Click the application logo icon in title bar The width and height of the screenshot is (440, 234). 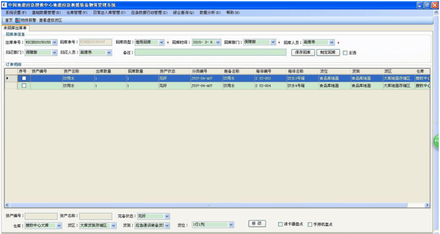pos(4,5)
